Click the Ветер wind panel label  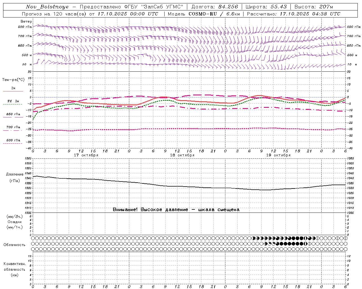click(26, 21)
